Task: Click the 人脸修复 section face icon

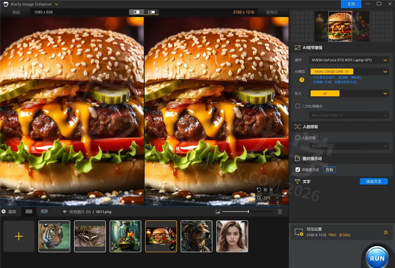Action: tap(297, 127)
